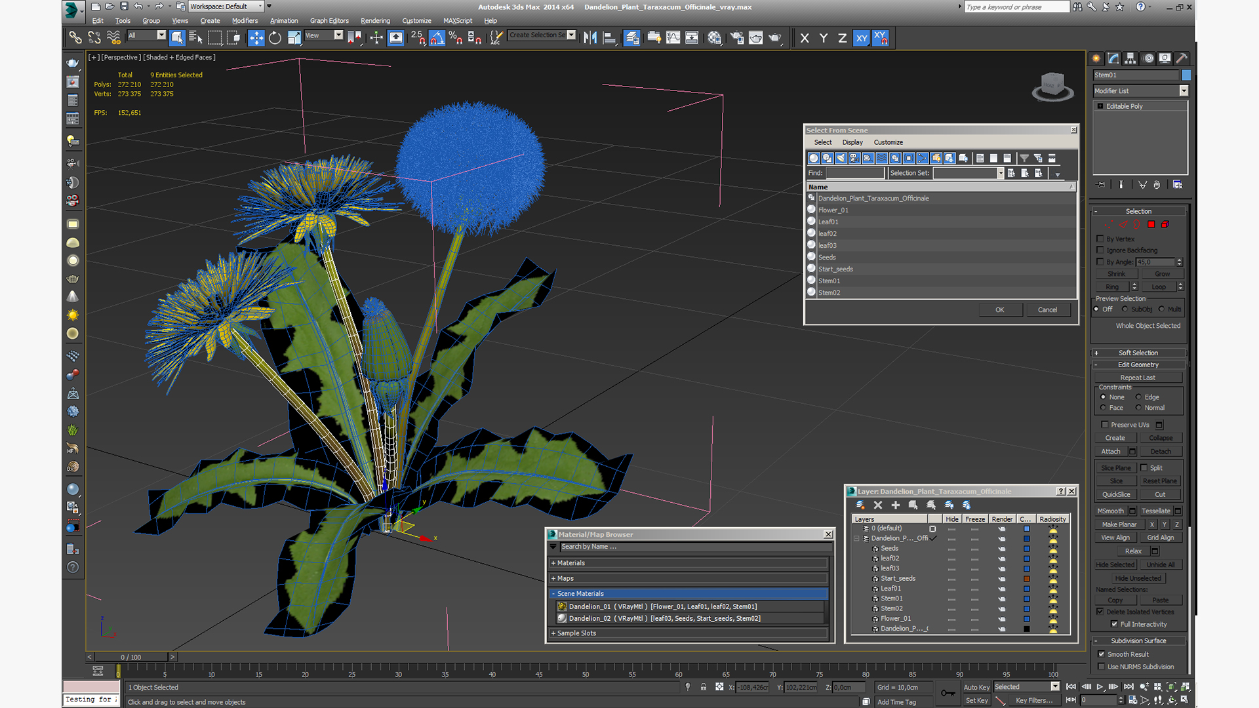This screenshot has height=708, width=1259.
Task: Restrict transform to X axis
Action: click(805, 38)
